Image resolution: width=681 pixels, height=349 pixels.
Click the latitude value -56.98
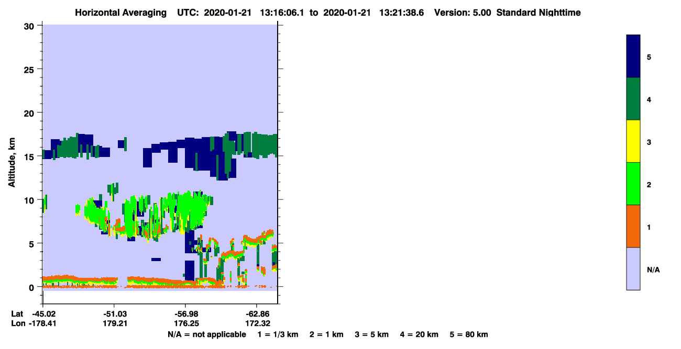click(186, 313)
